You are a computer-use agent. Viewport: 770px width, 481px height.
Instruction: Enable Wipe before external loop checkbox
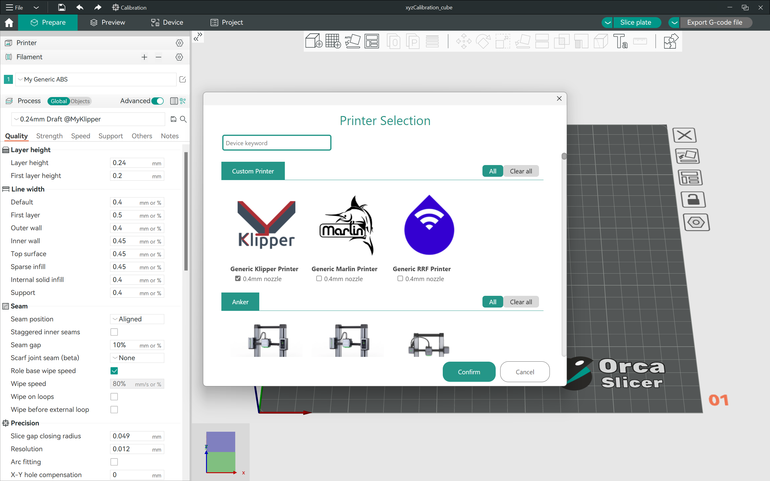114,410
